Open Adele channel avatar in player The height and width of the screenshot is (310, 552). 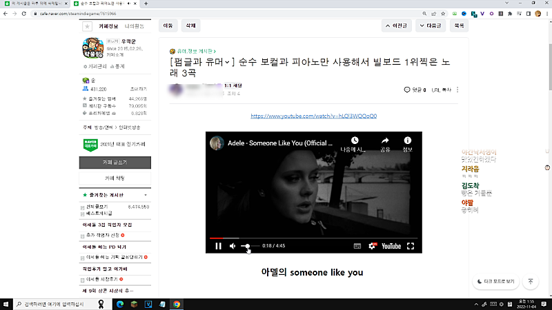[217, 143]
